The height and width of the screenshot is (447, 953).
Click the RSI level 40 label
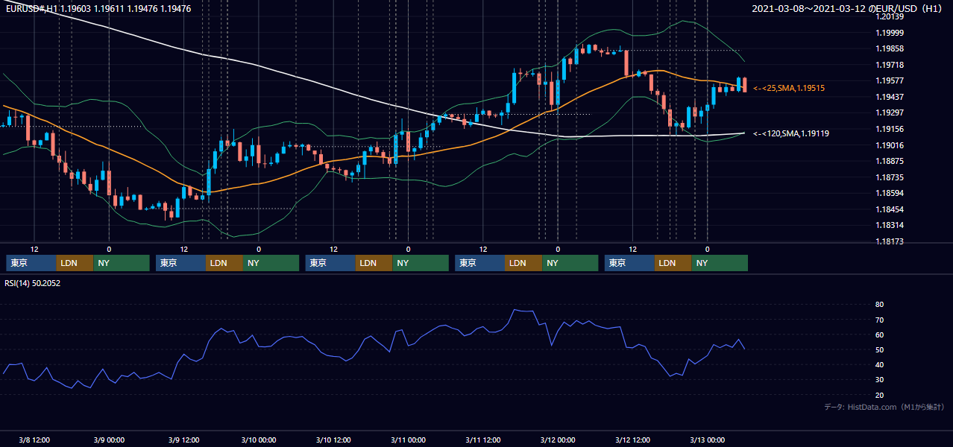(879, 365)
